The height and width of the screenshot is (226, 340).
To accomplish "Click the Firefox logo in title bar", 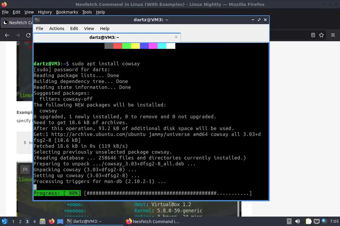I will pos(4,4).
